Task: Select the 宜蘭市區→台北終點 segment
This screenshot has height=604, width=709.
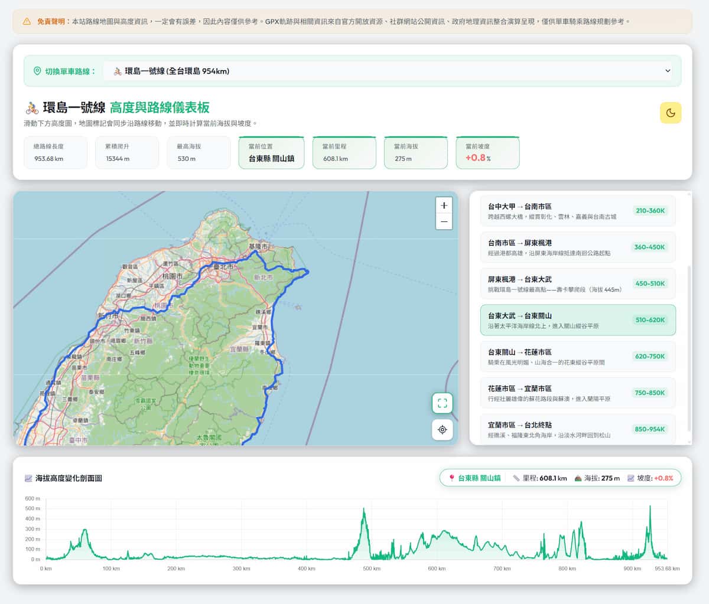Action: [x=578, y=429]
